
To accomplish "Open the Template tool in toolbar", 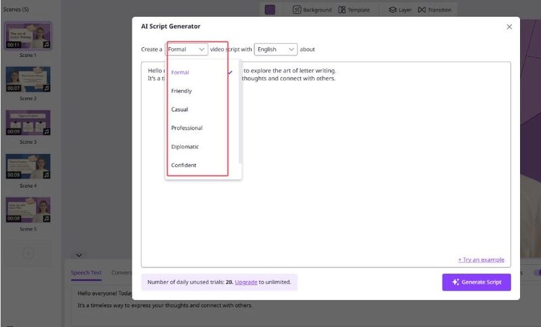I will (x=354, y=9).
